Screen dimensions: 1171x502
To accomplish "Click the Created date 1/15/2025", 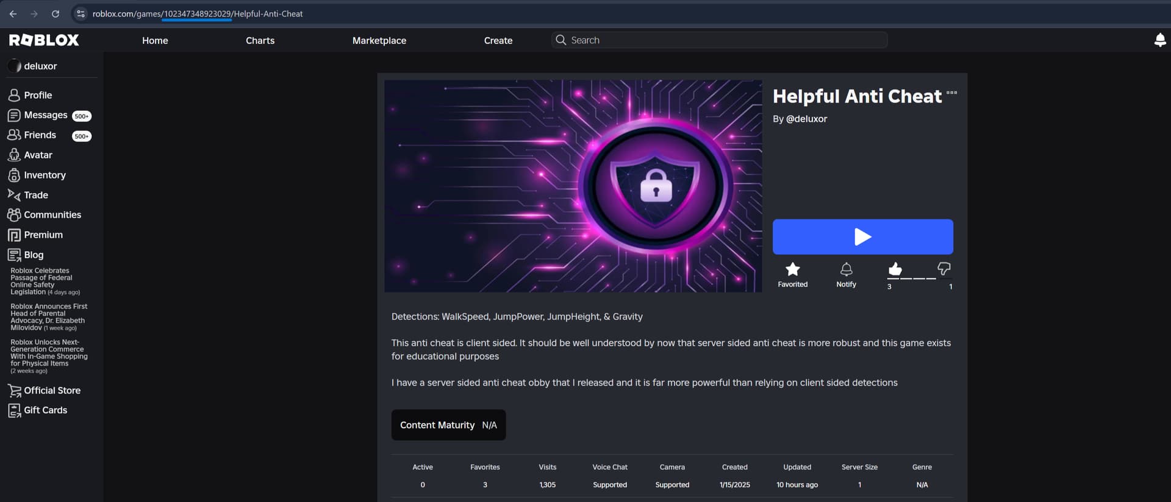I will click(x=735, y=485).
